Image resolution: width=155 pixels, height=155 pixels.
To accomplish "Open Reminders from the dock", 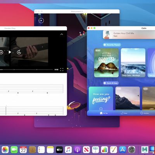I will pos(41,150).
